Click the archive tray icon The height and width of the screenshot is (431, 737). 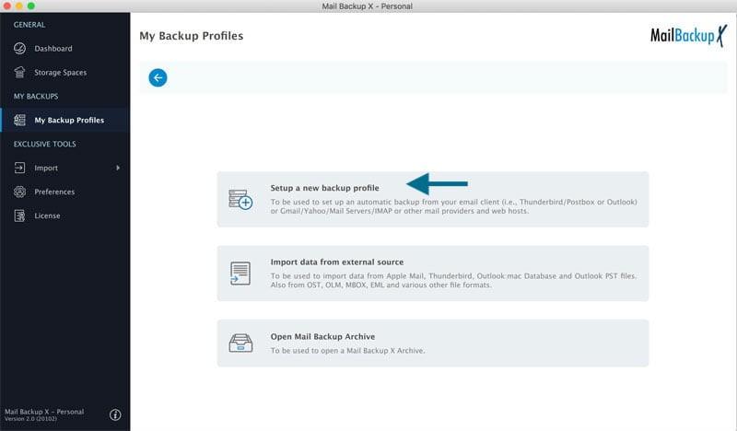(x=240, y=344)
